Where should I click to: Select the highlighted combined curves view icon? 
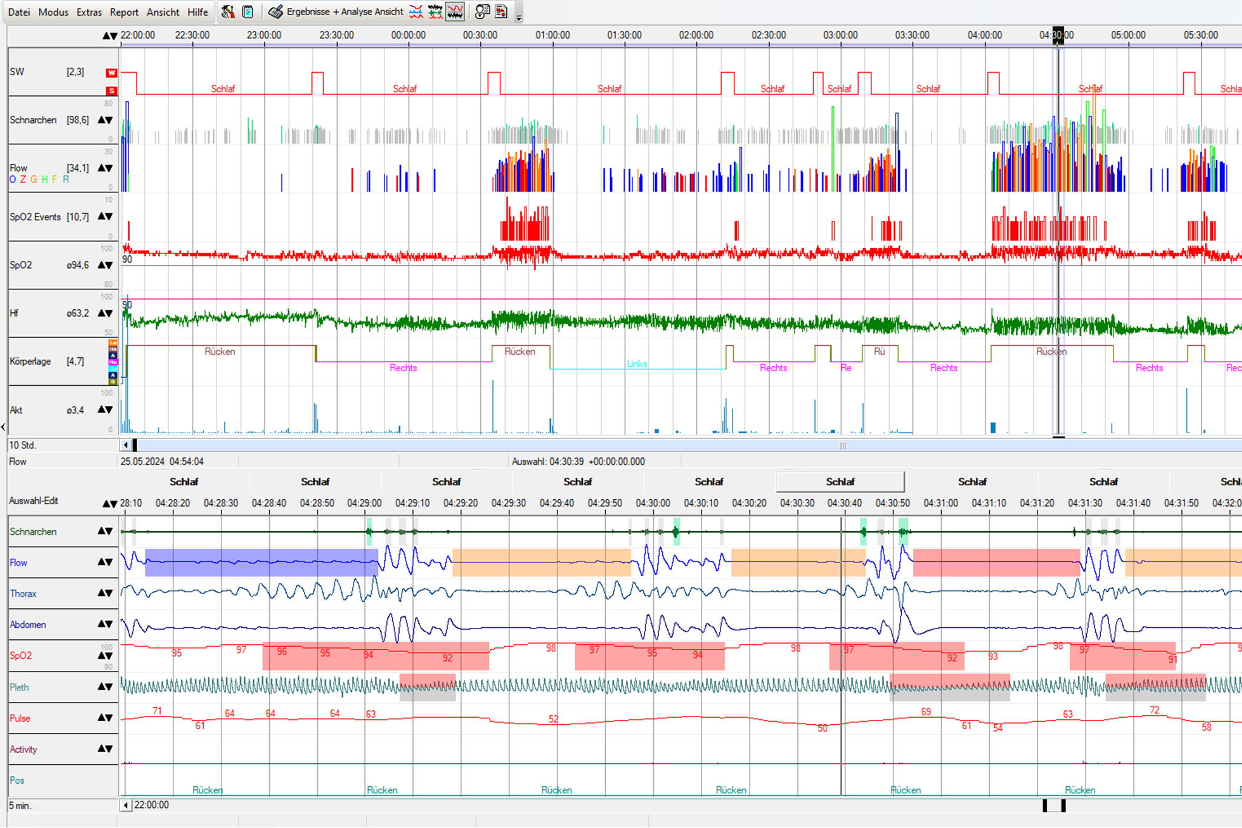[455, 12]
